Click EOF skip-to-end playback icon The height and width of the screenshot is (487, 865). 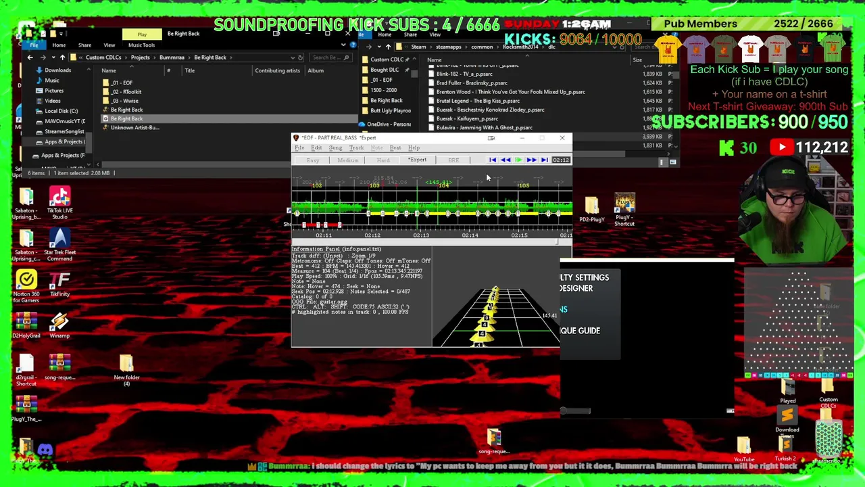544,160
